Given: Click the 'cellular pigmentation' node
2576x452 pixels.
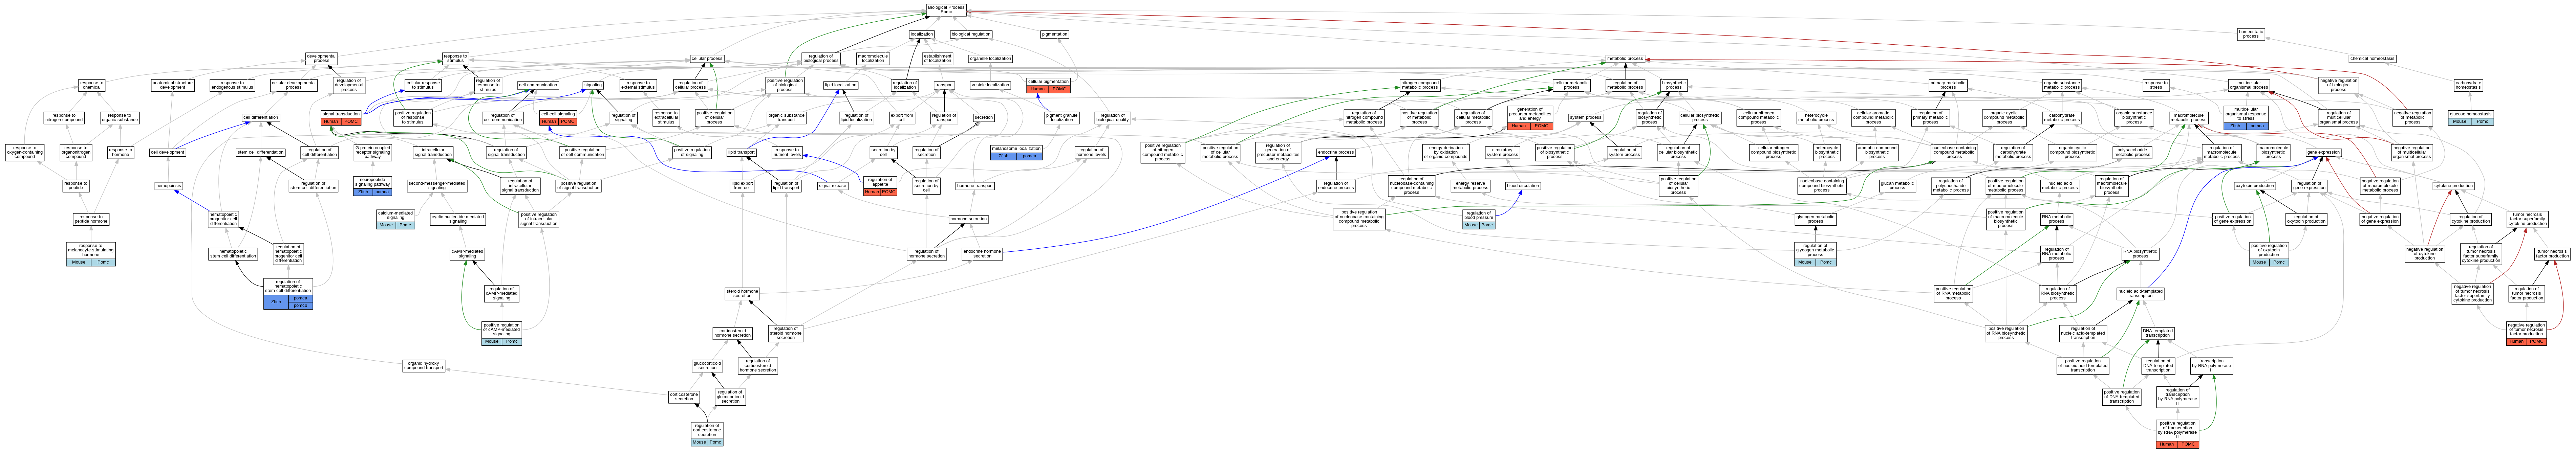Looking at the screenshot, I should coord(1049,82).
